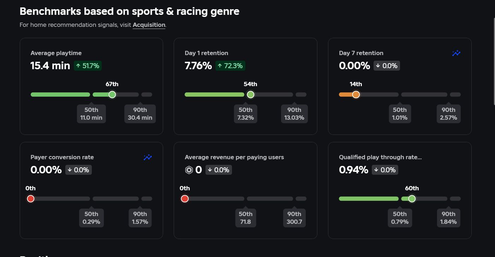Viewport: 495px width, 257px height.
Task: Click the 72.3% increase badge on retention
Action: coord(230,66)
